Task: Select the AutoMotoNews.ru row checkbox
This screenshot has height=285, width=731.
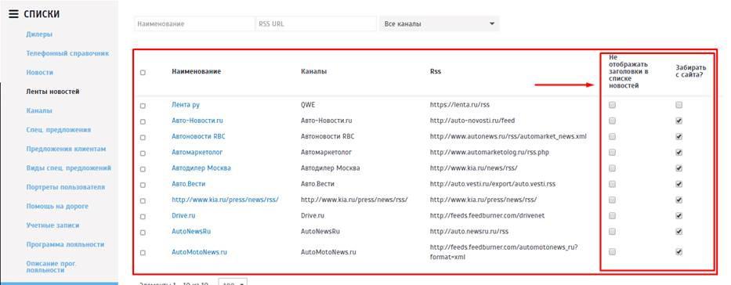Action: pos(143,253)
